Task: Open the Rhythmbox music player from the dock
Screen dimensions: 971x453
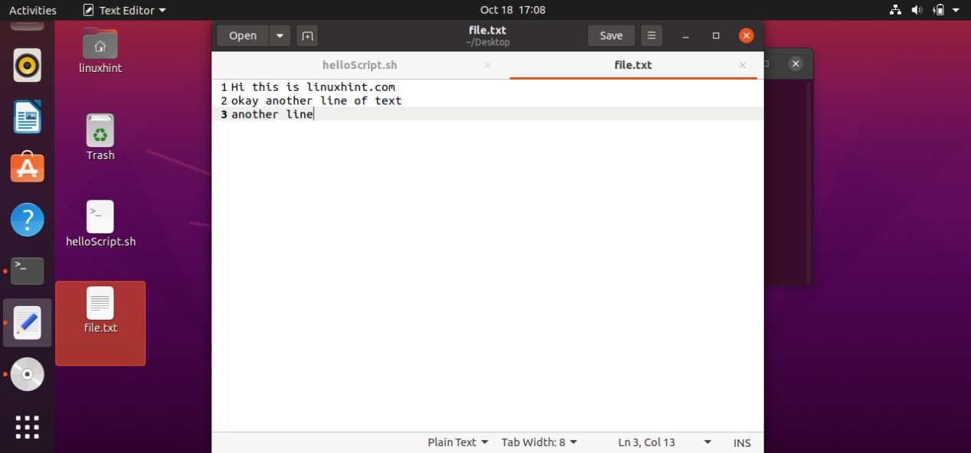Action: pos(28,66)
